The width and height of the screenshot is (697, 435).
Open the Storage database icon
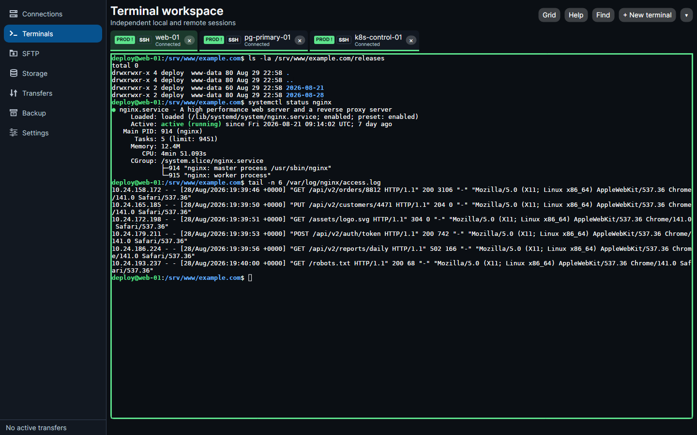[x=14, y=73]
